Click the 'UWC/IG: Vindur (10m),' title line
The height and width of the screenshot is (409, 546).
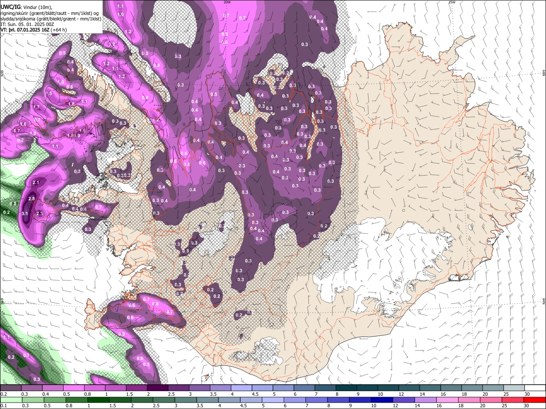click(x=26, y=7)
